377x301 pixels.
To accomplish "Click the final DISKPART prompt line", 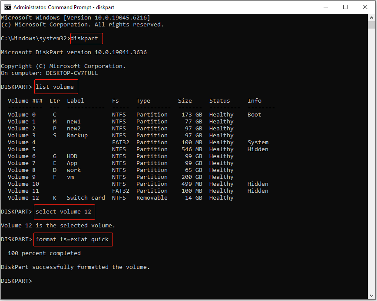I will [16, 281].
